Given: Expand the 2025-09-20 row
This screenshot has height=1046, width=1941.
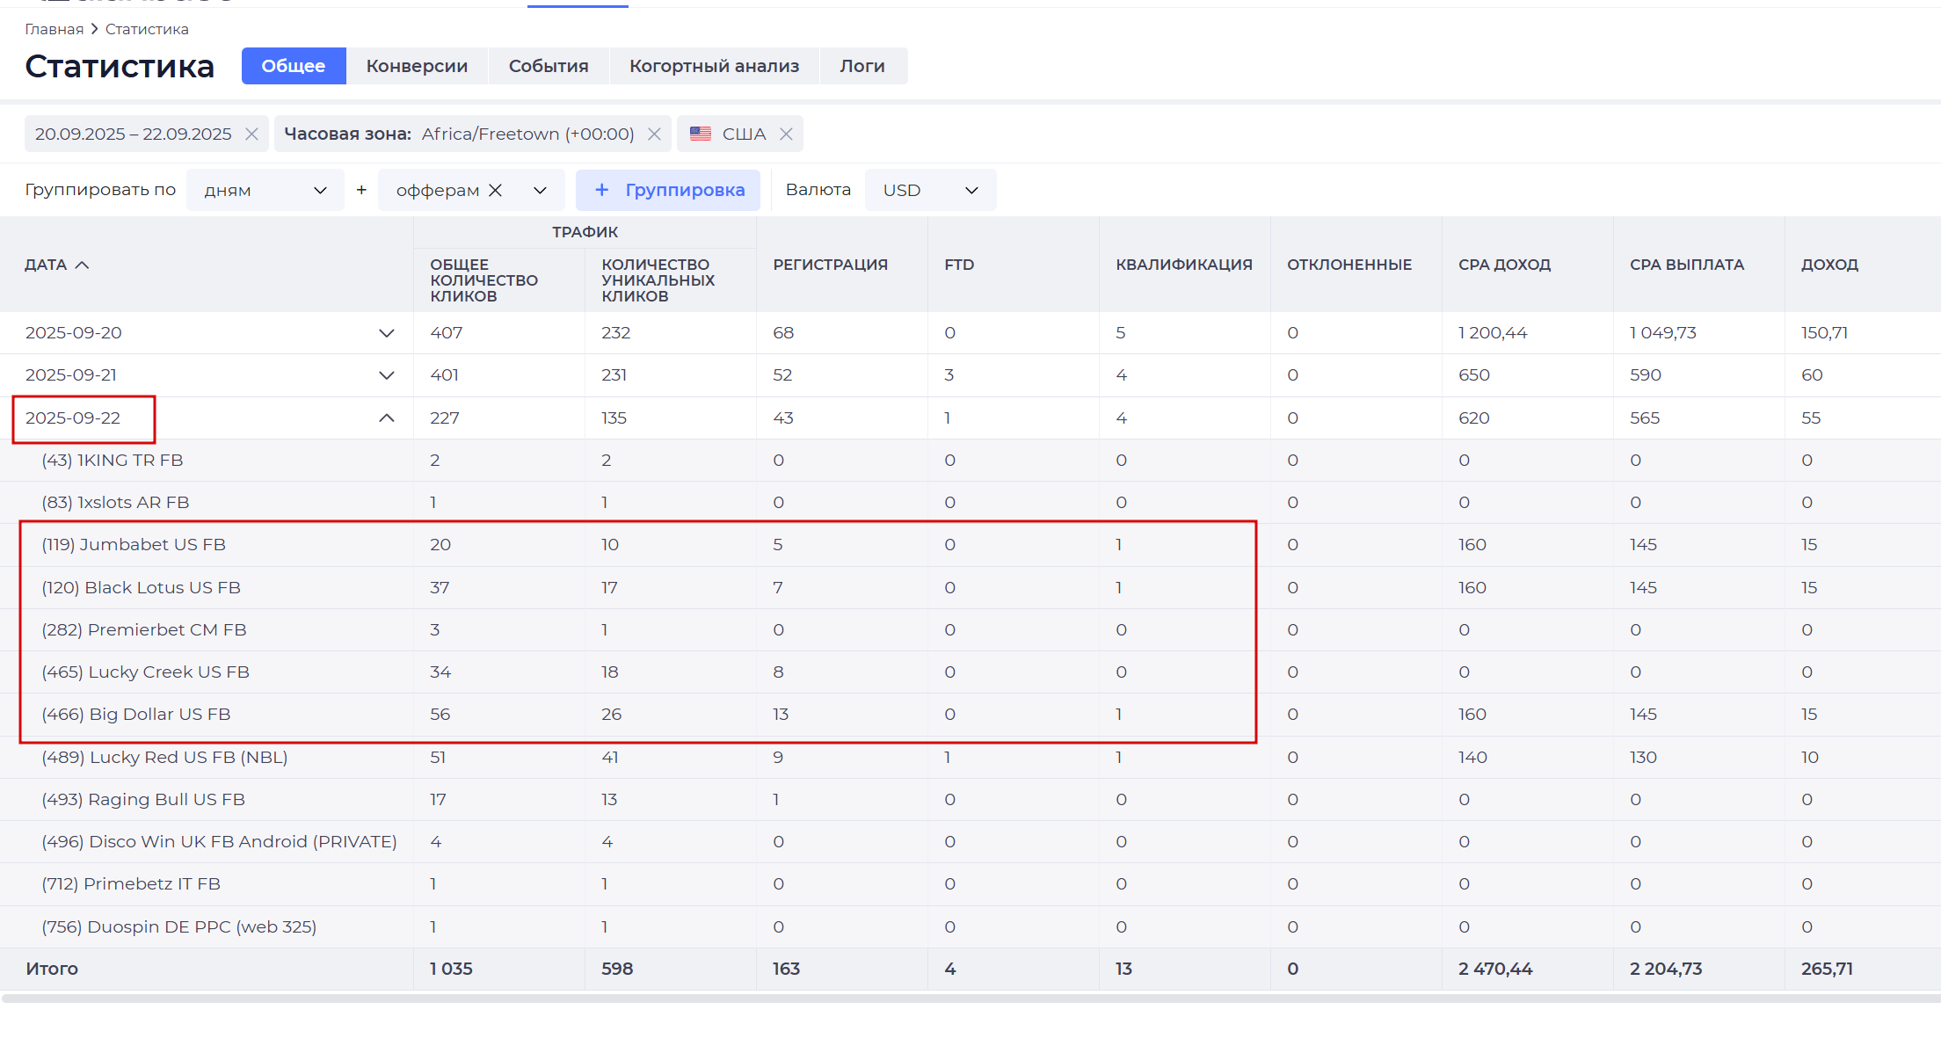Looking at the screenshot, I should [x=386, y=333].
